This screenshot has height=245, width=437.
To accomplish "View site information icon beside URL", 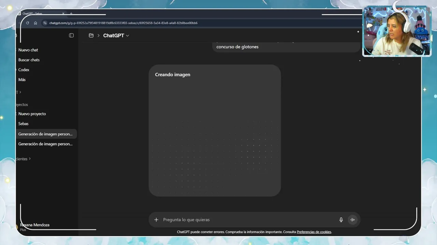I will click(x=44, y=23).
